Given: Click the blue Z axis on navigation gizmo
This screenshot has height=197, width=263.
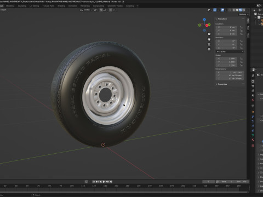Looking at the screenshot, I should pos(204,19).
